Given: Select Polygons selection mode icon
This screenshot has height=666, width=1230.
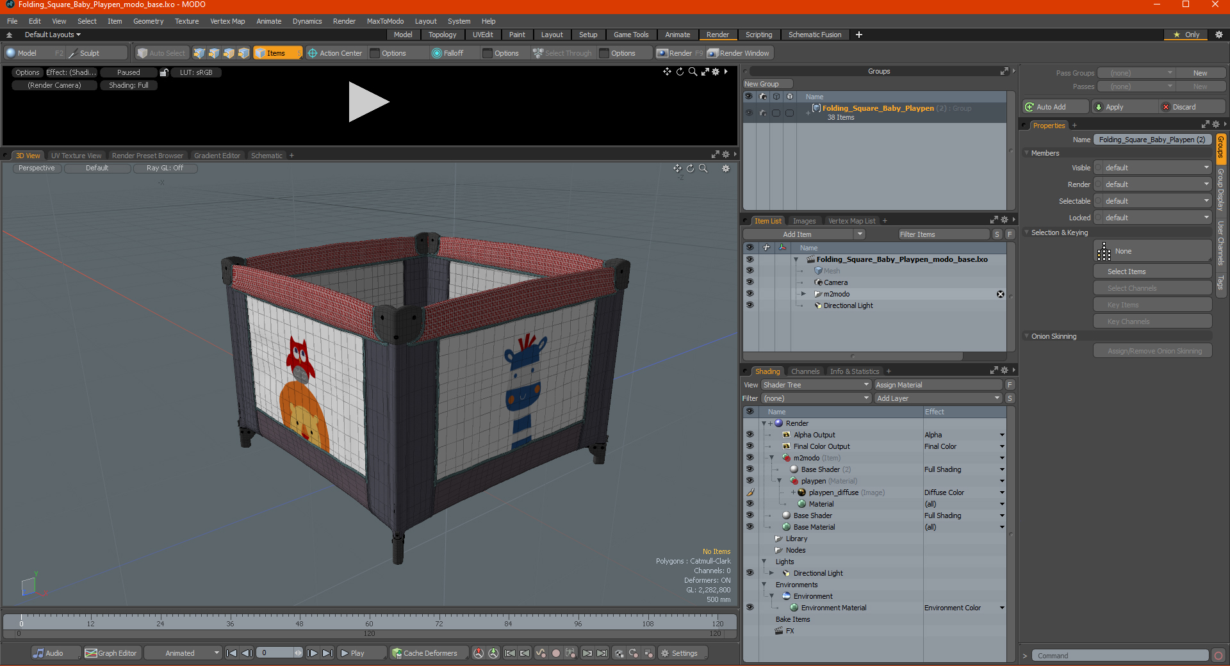Looking at the screenshot, I should 229,53.
